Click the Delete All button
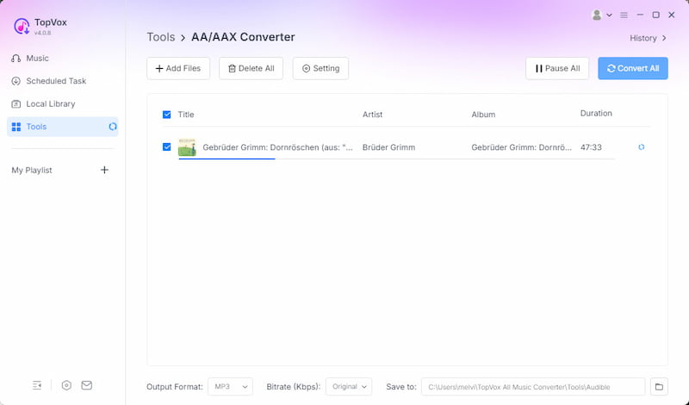Viewport: 689px width, 405px height. (x=251, y=68)
